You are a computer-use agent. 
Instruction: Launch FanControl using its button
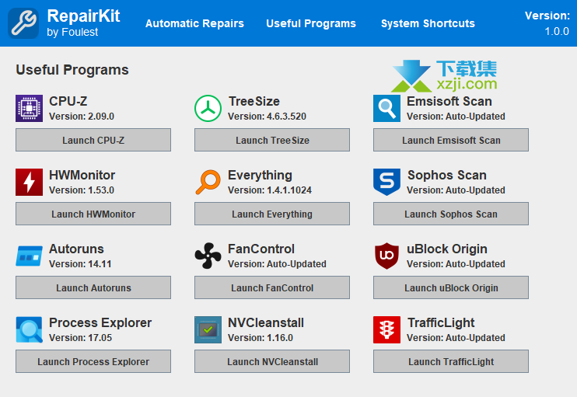272,287
